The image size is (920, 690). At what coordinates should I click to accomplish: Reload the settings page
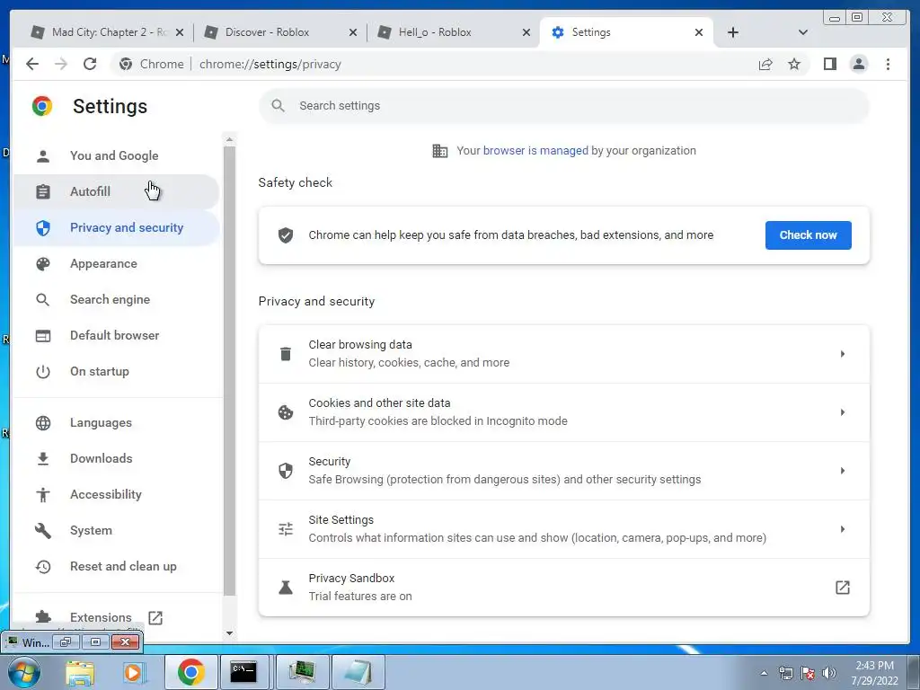pos(90,64)
